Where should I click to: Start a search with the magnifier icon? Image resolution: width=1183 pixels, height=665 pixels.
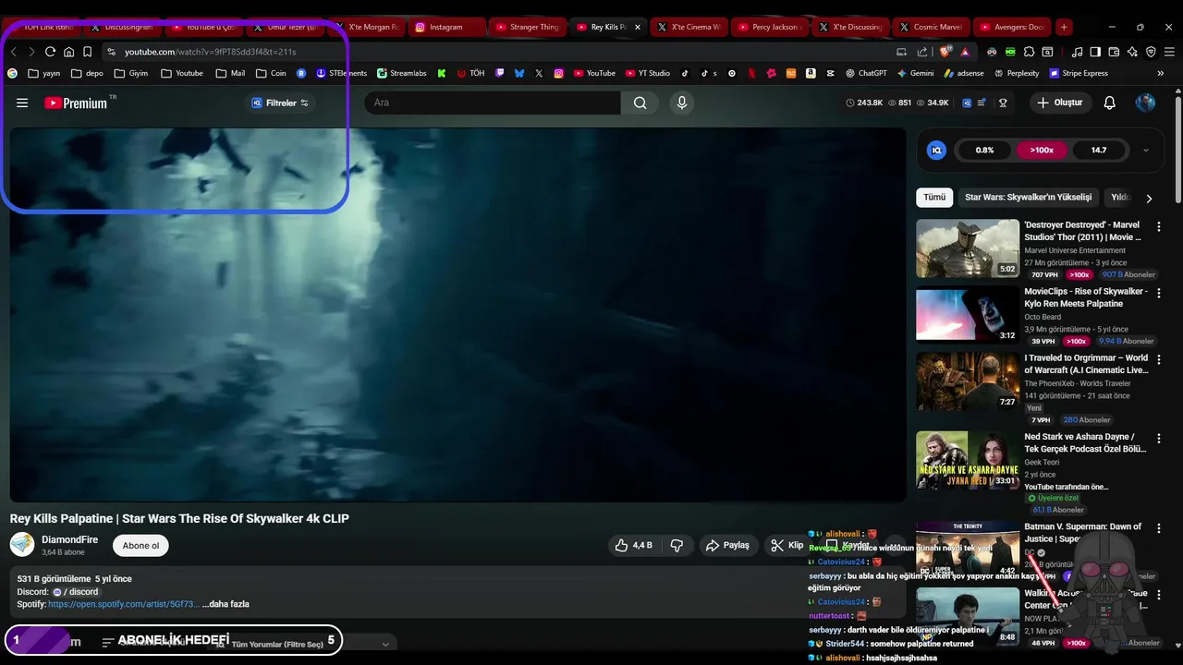pos(640,103)
